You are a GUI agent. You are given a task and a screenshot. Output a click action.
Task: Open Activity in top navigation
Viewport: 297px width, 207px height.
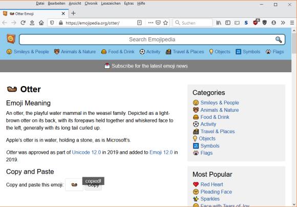point(150,52)
